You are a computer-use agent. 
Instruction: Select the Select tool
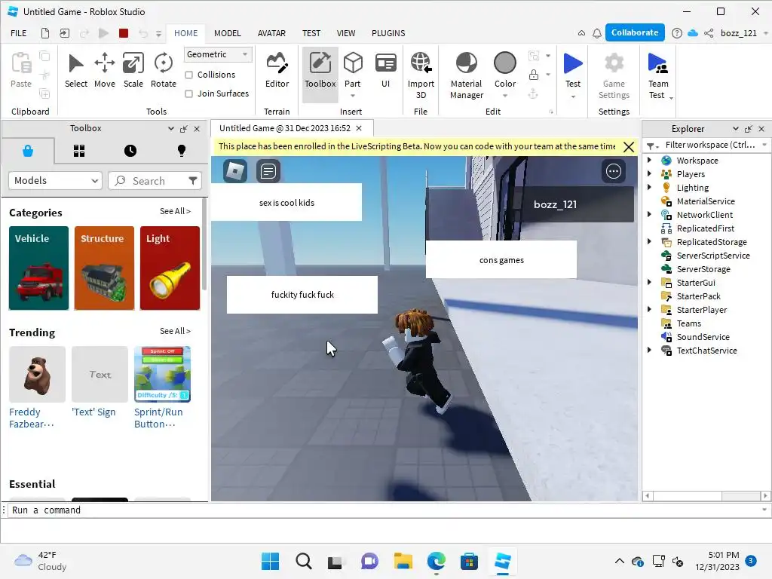(x=76, y=71)
